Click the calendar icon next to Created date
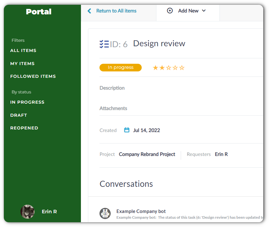 (x=127, y=130)
